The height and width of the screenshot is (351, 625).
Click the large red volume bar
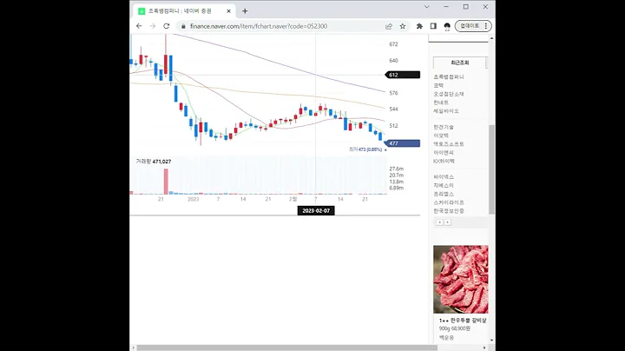pyautogui.click(x=166, y=182)
